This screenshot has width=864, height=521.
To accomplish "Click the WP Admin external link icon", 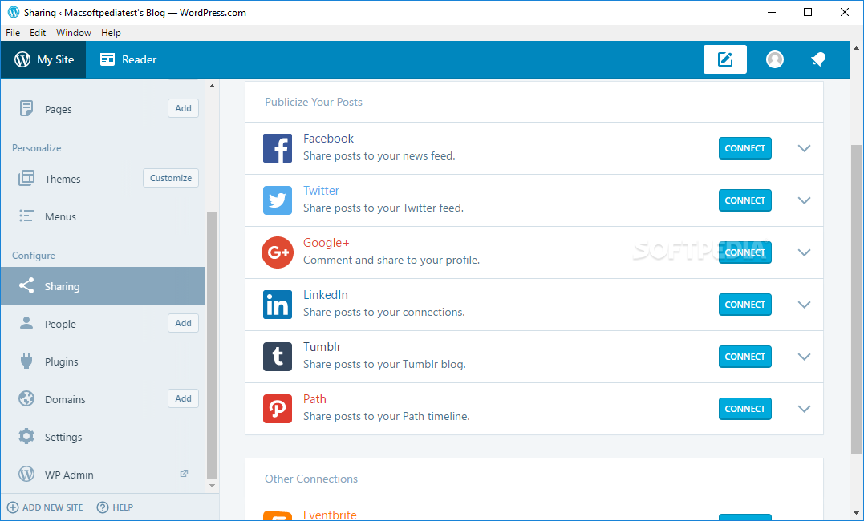I will pyautogui.click(x=184, y=474).
